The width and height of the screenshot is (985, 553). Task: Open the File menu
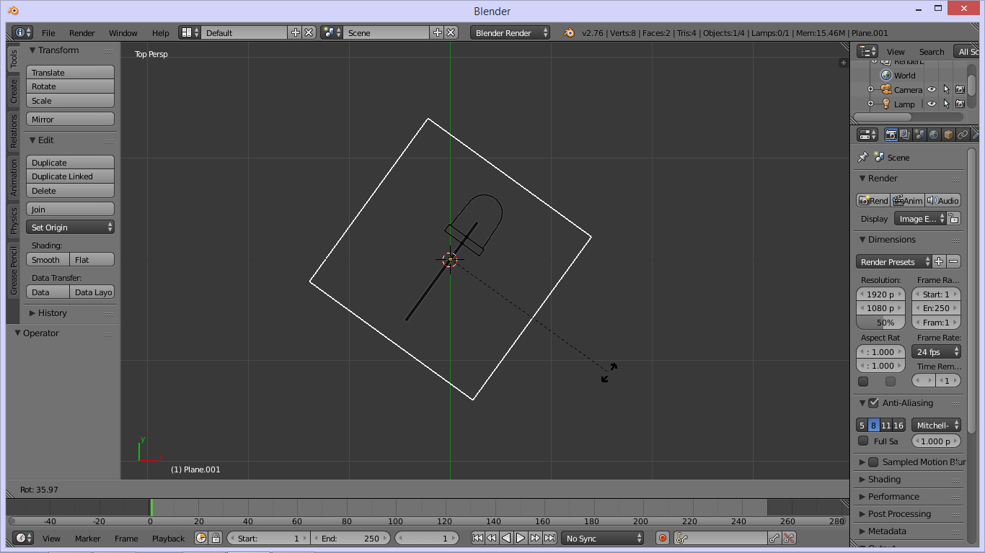(48, 33)
